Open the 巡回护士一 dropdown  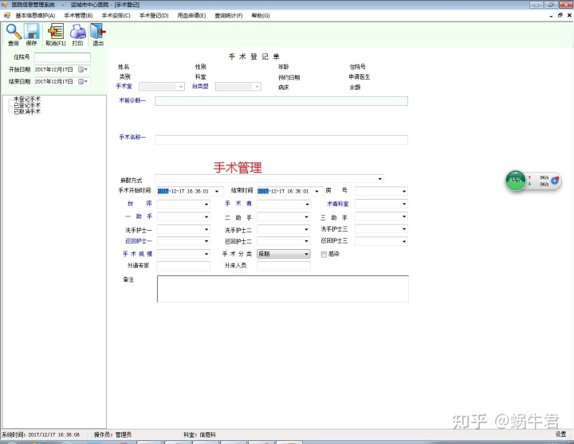206,241
